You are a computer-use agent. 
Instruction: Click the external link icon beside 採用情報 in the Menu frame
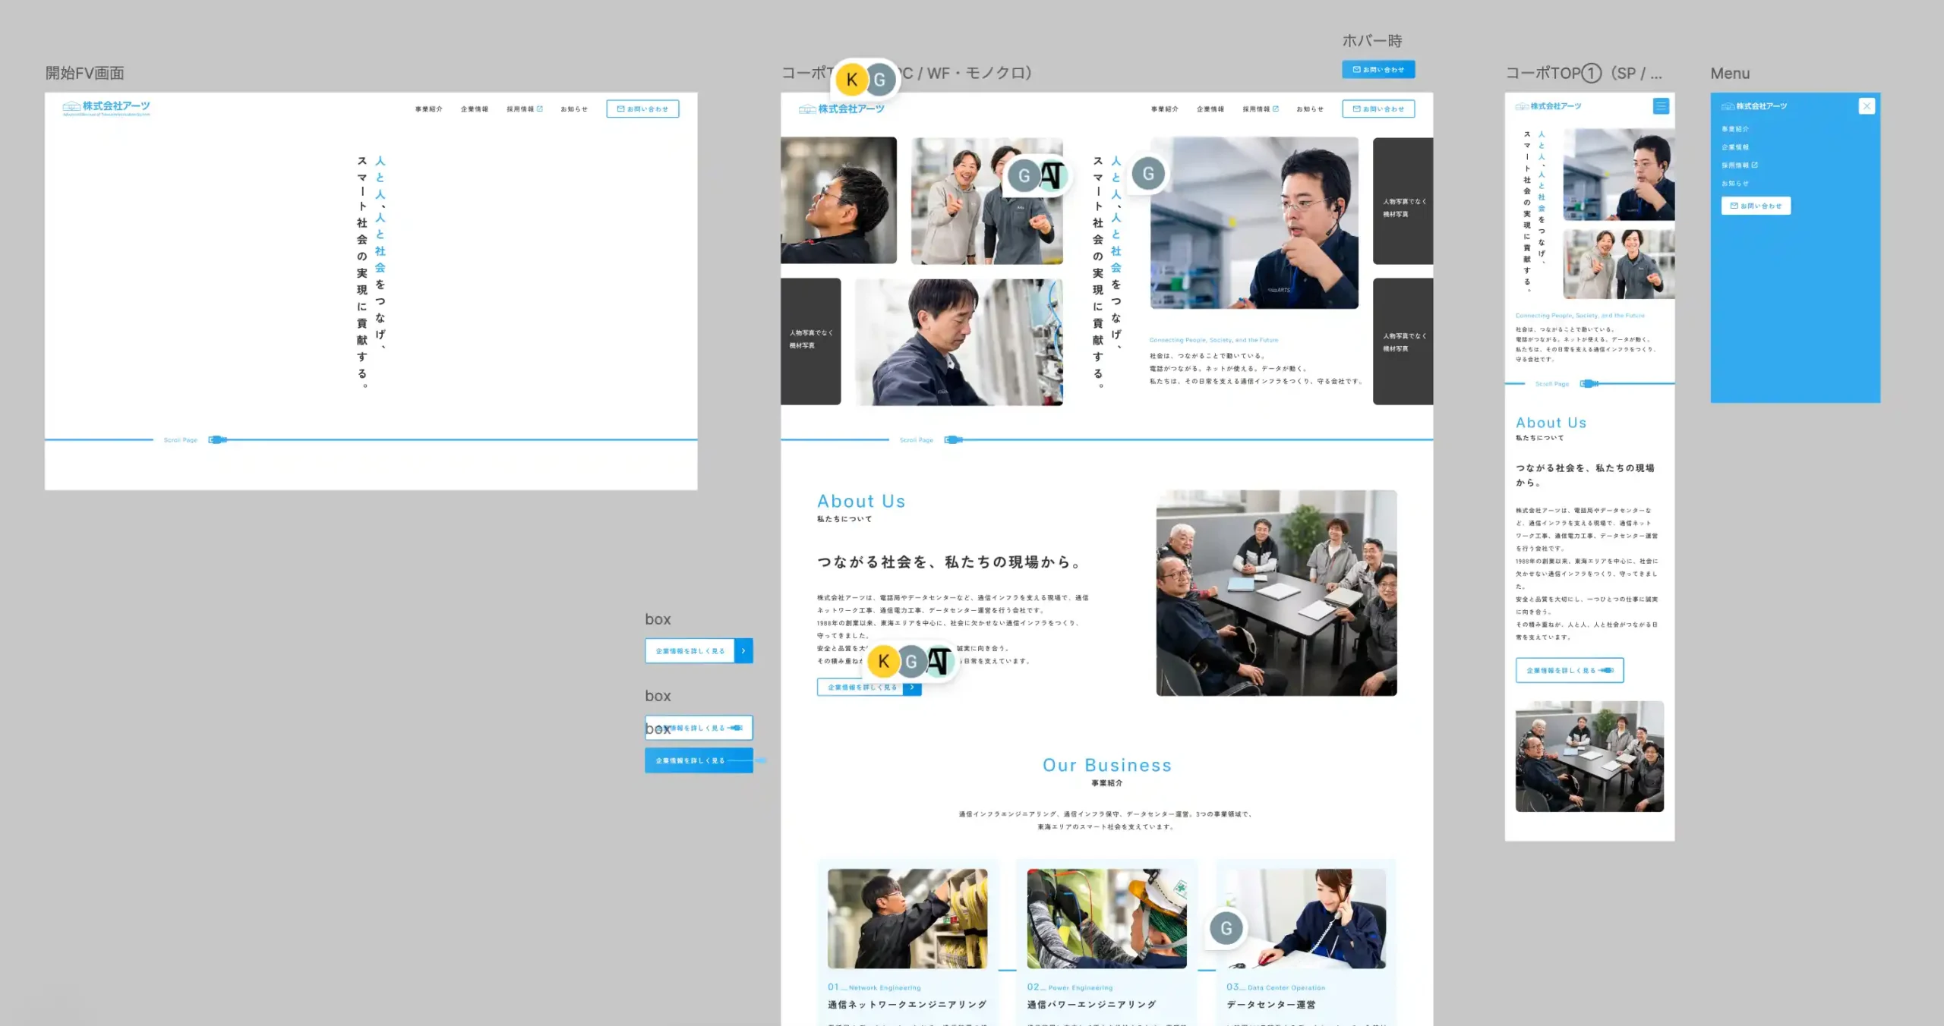[x=1754, y=165]
